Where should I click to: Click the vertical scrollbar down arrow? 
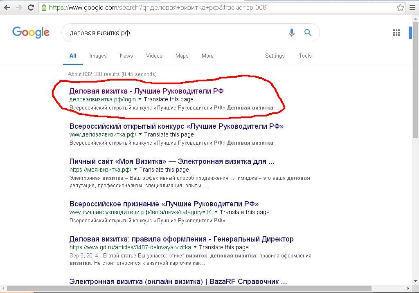click(x=416, y=281)
